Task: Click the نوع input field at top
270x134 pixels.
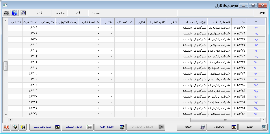Action: (215, 13)
